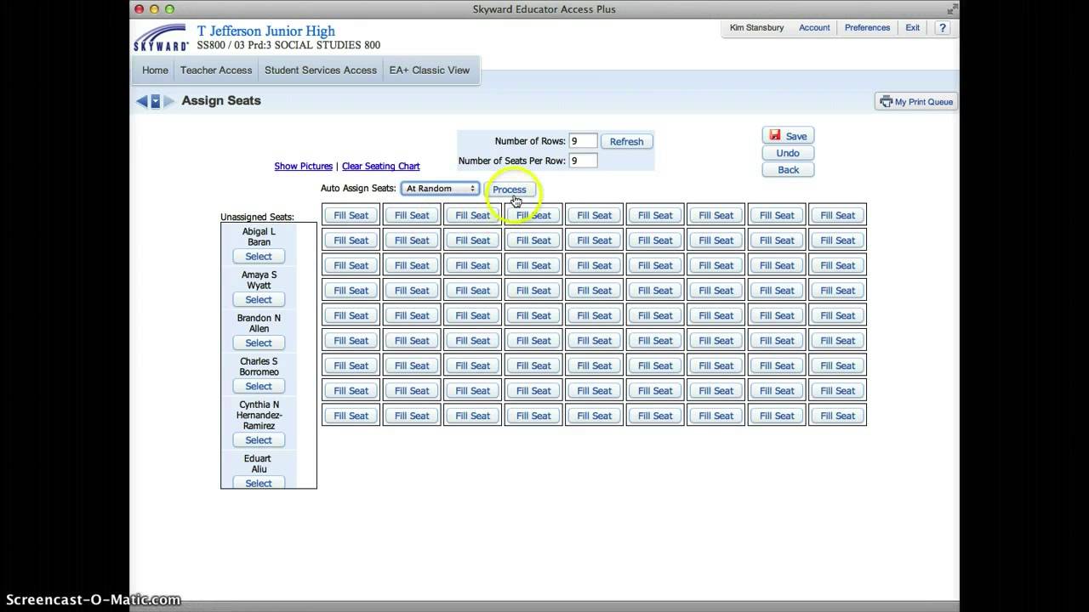This screenshot has height=612, width=1089.
Task: Click the Refresh button
Action: point(626,142)
